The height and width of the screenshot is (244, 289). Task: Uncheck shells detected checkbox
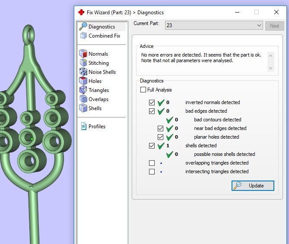152,146
